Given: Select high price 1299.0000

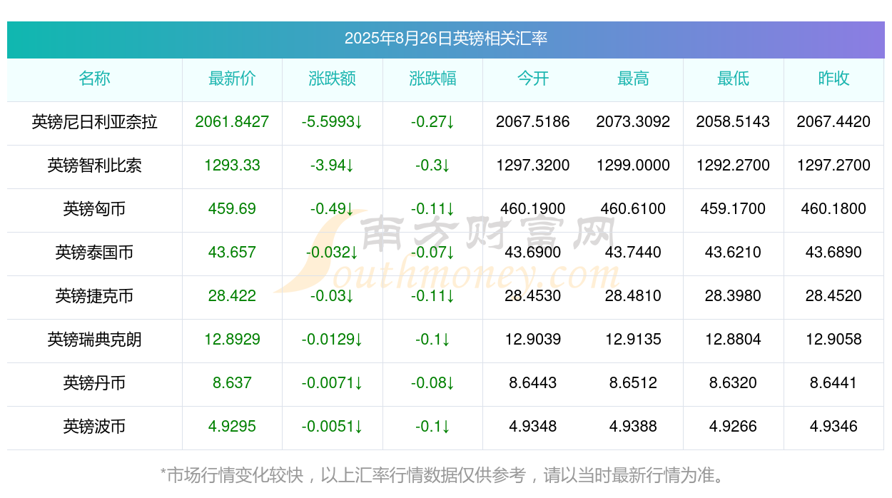Looking at the screenshot, I should (633, 166).
